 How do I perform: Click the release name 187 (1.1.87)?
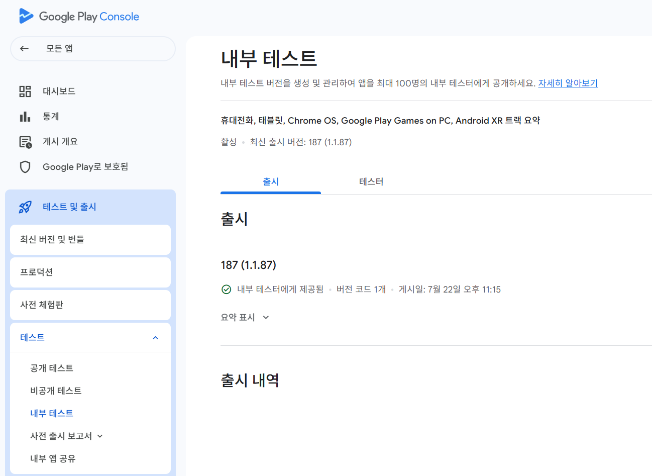(249, 265)
